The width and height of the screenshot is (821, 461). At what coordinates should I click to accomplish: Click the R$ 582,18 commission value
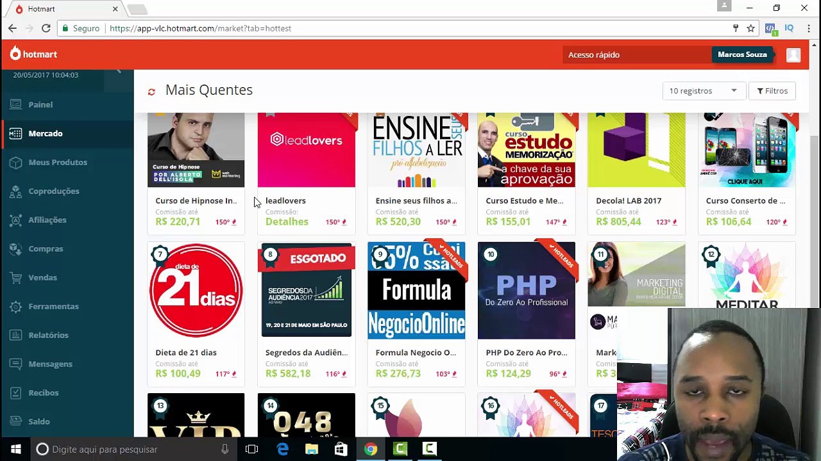click(x=288, y=373)
